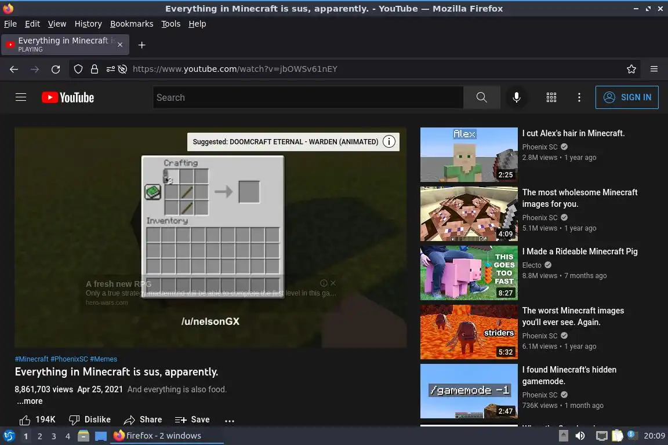Click the firefox - 2 windows taskbar entry
Image resolution: width=668 pixels, height=445 pixels.
pos(166,436)
